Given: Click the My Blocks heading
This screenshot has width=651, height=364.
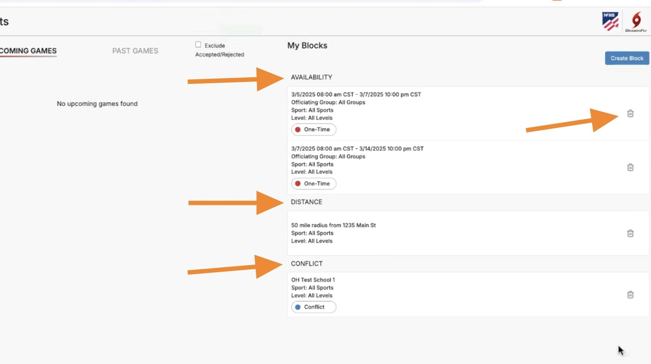Looking at the screenshot, I should [307, 46].
